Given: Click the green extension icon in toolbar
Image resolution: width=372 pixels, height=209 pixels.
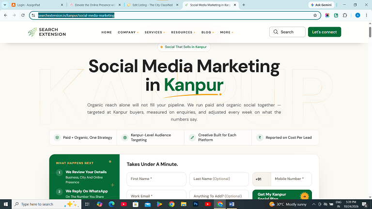Looking at the screenshot, I should [x=336, y=15].
